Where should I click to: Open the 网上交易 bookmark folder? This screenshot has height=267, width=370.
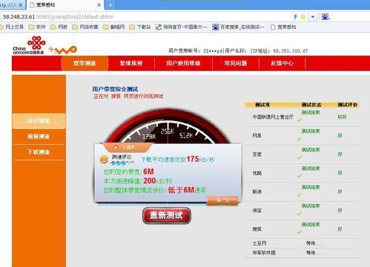pos(12,27)
